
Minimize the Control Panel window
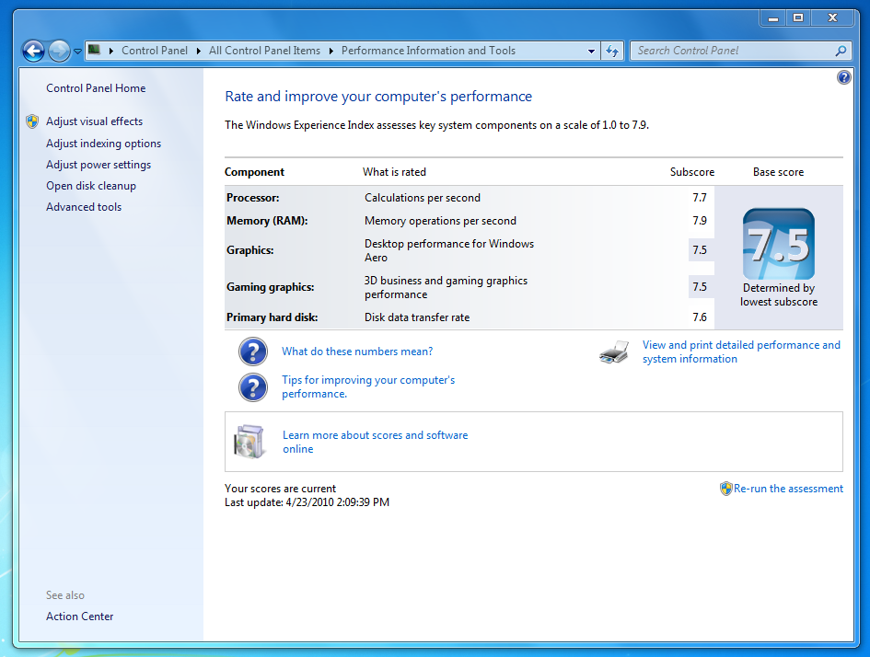[x=773, y=17]
